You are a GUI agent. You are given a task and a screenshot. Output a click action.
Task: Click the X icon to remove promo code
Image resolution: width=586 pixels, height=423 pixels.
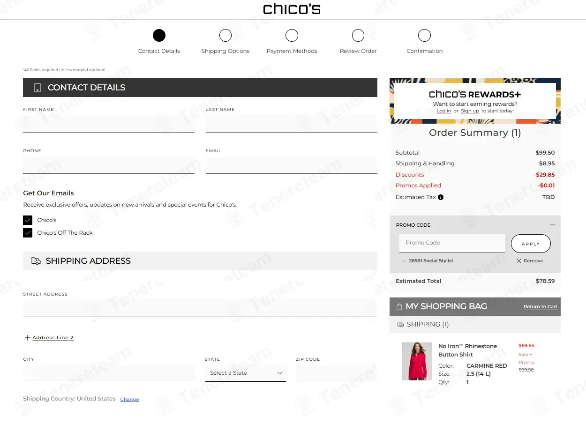518,261
